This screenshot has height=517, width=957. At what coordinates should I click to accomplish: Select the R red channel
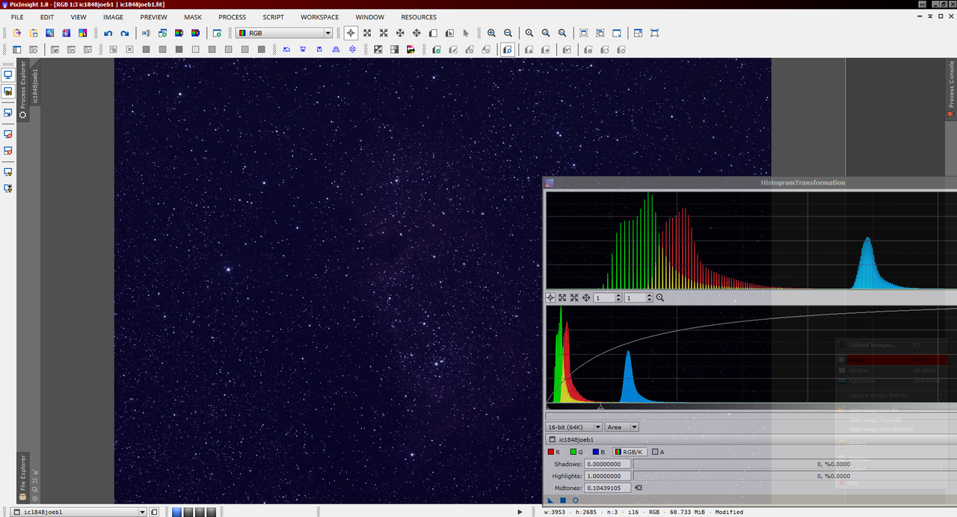tap(554, 452)
